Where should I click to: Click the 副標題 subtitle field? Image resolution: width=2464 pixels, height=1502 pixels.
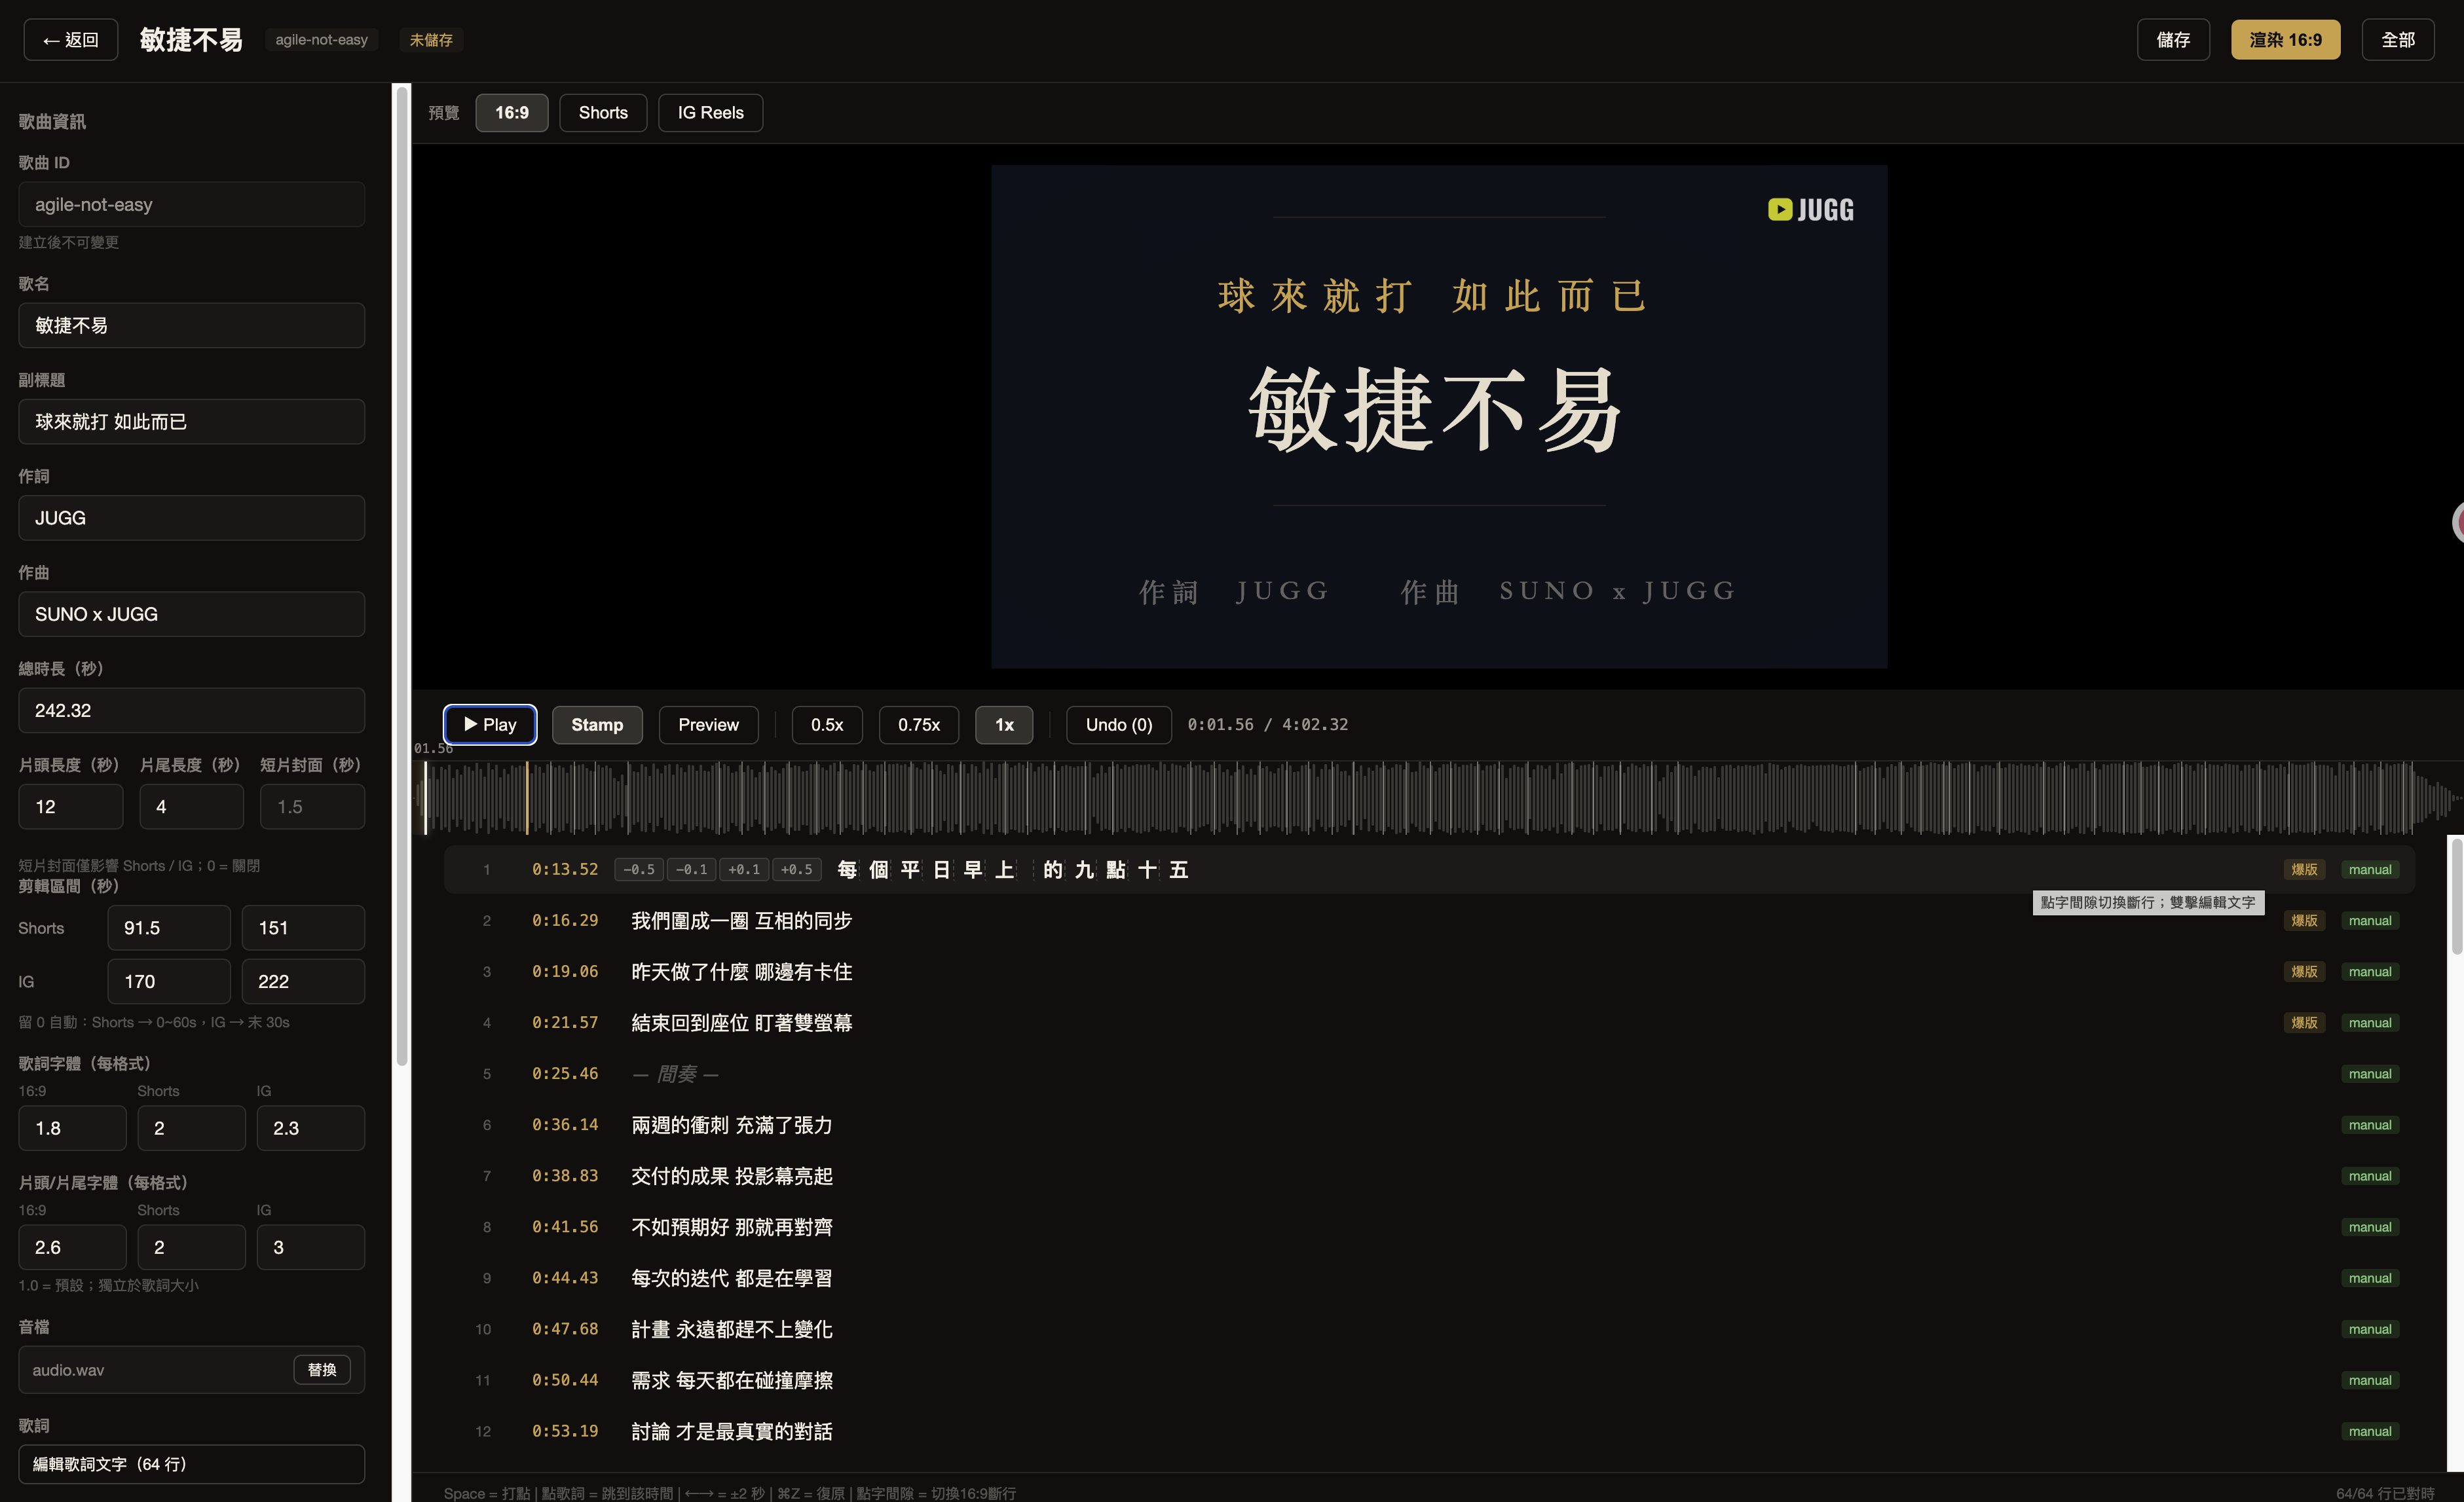[191, 422]
